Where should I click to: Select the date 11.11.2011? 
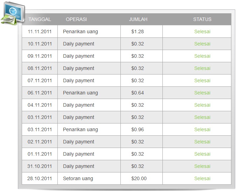pos(40,31)
